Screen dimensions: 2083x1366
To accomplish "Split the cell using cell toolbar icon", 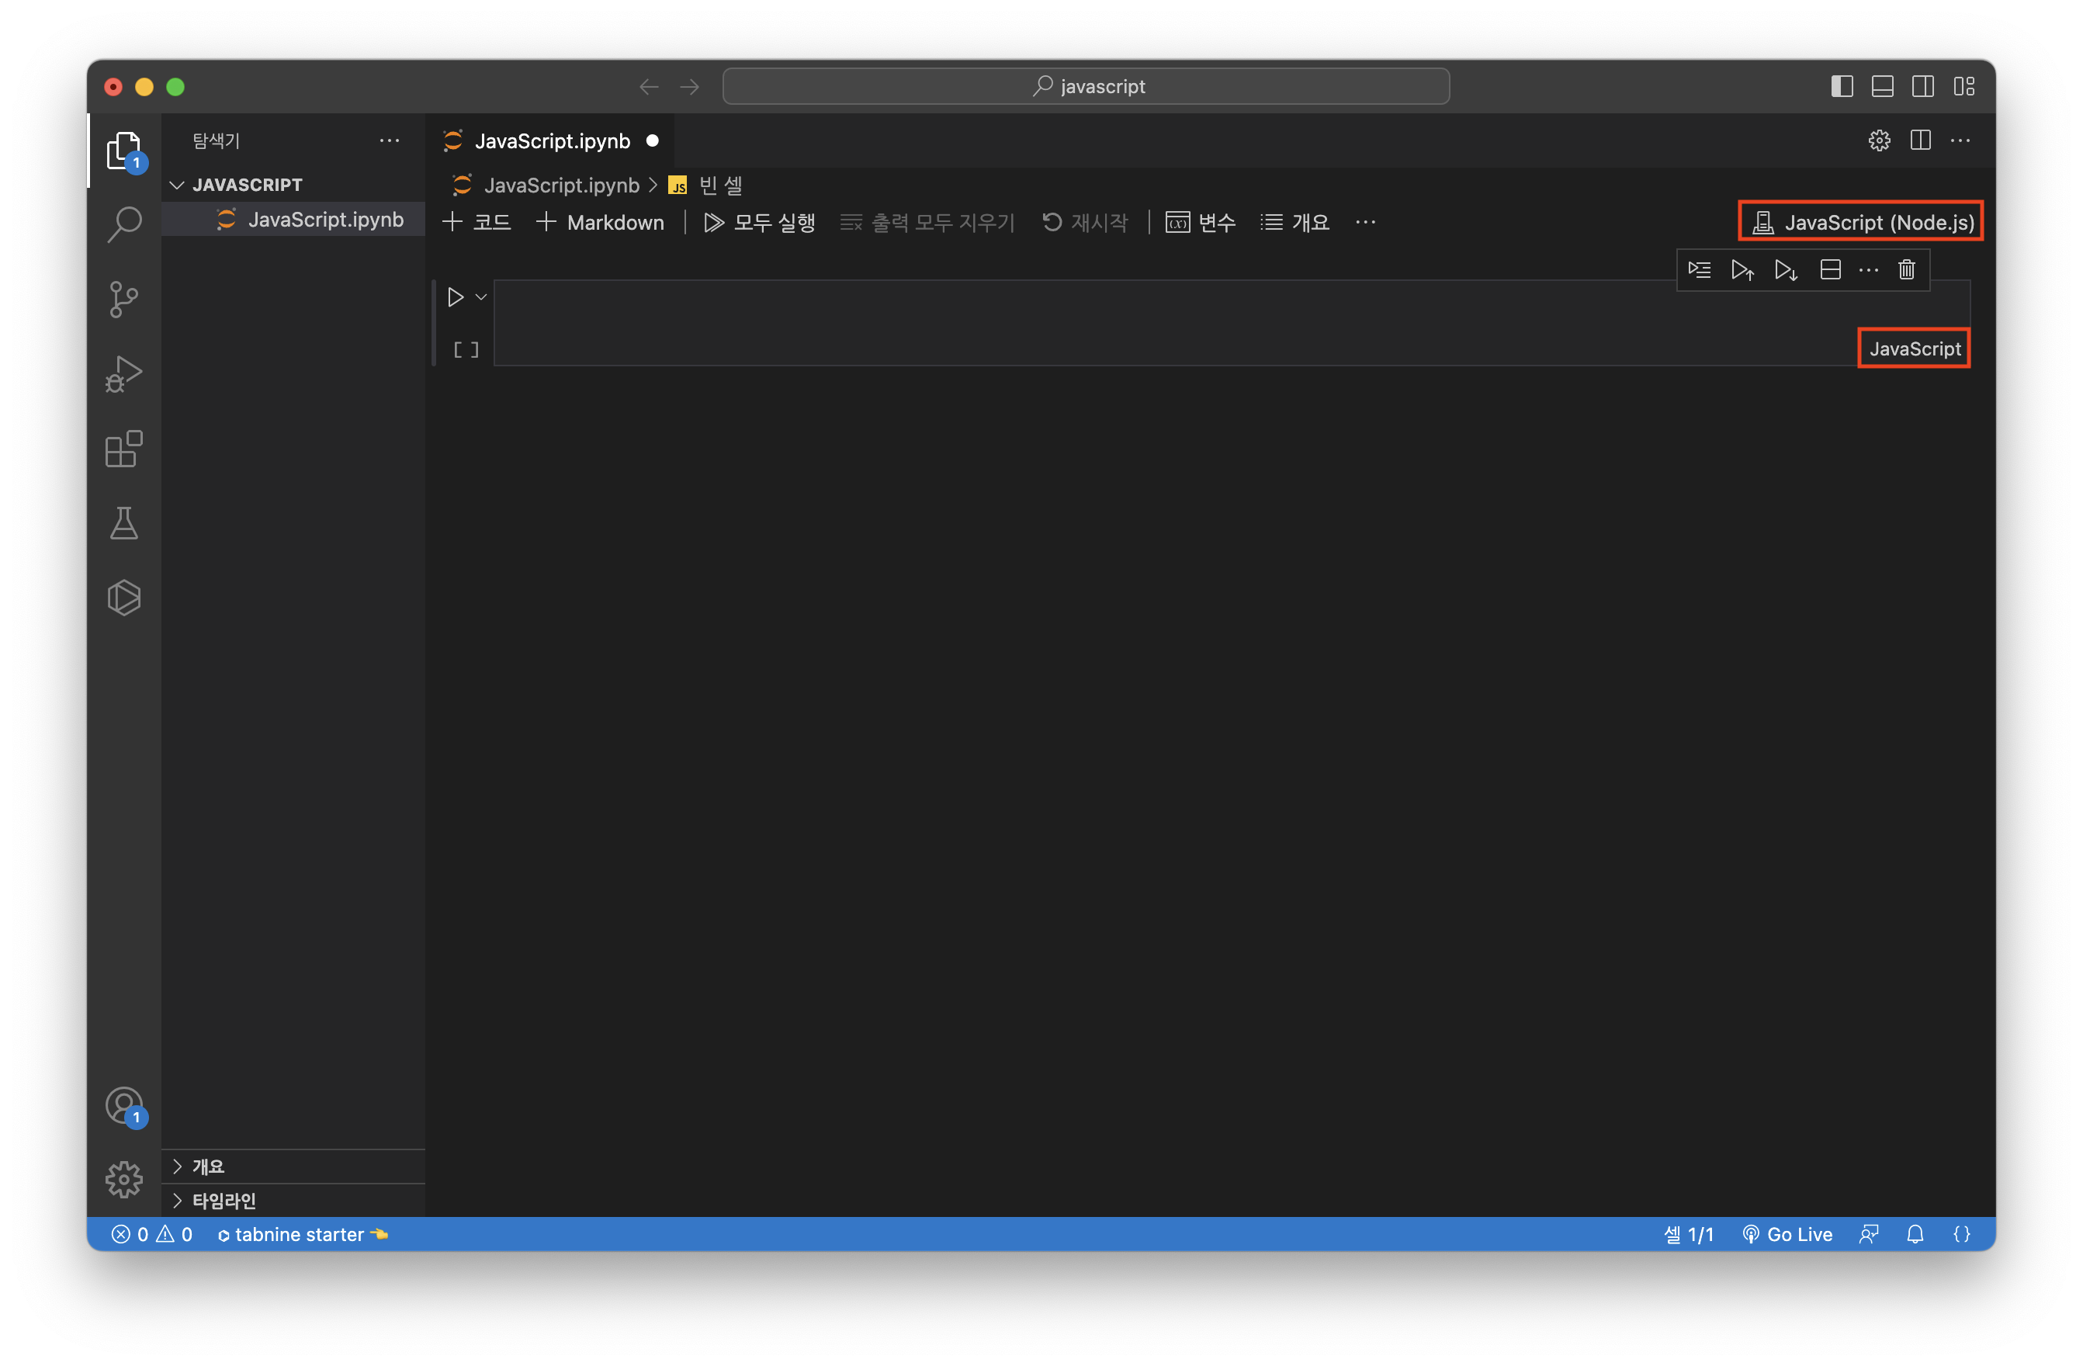I will 1830,269.
